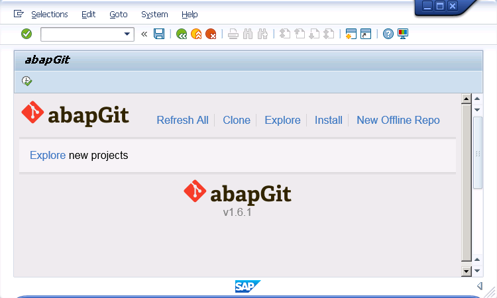Click the v1.6.1 version text
Screen dimensions: 497x298
(x=237, y=212)
